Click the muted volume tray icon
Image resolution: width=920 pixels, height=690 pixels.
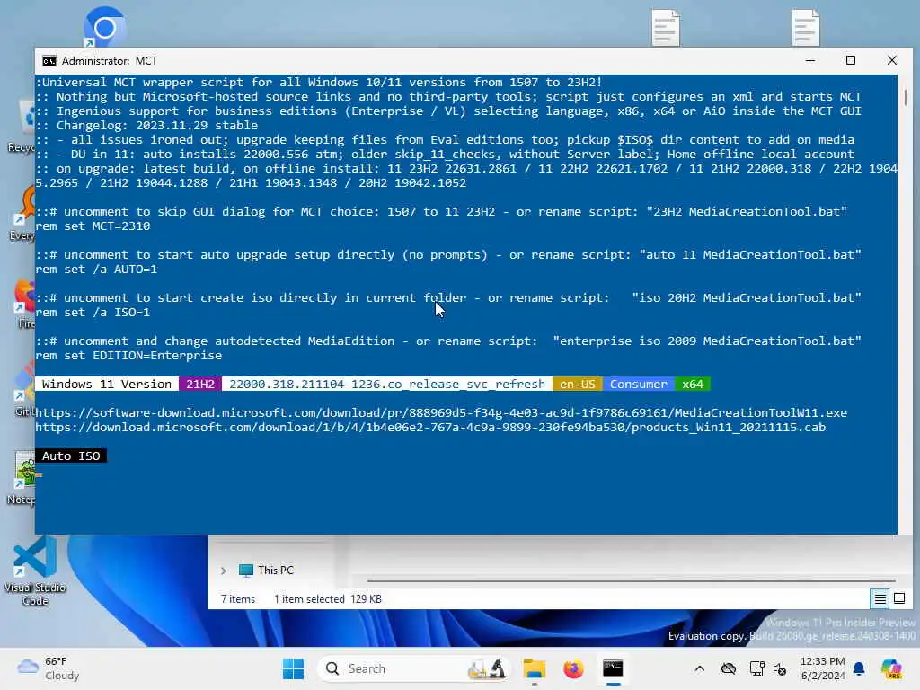(781, 668)
